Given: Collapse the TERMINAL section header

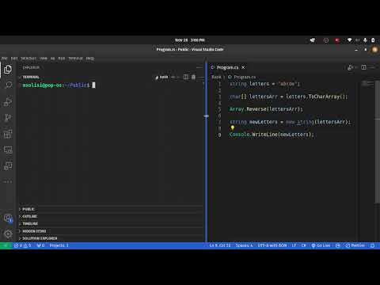Looking at the screenshot, I should pos(31,77).
